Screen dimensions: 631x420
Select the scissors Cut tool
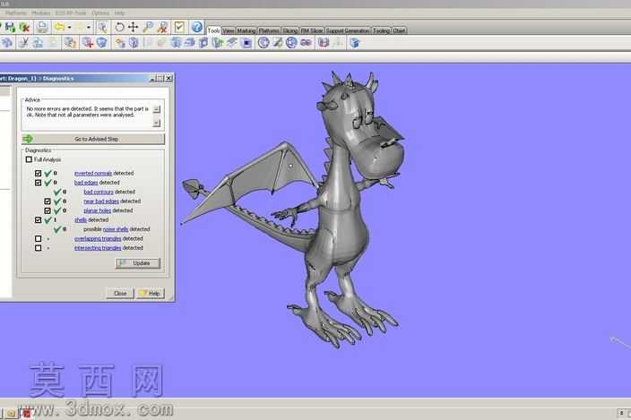23,43
